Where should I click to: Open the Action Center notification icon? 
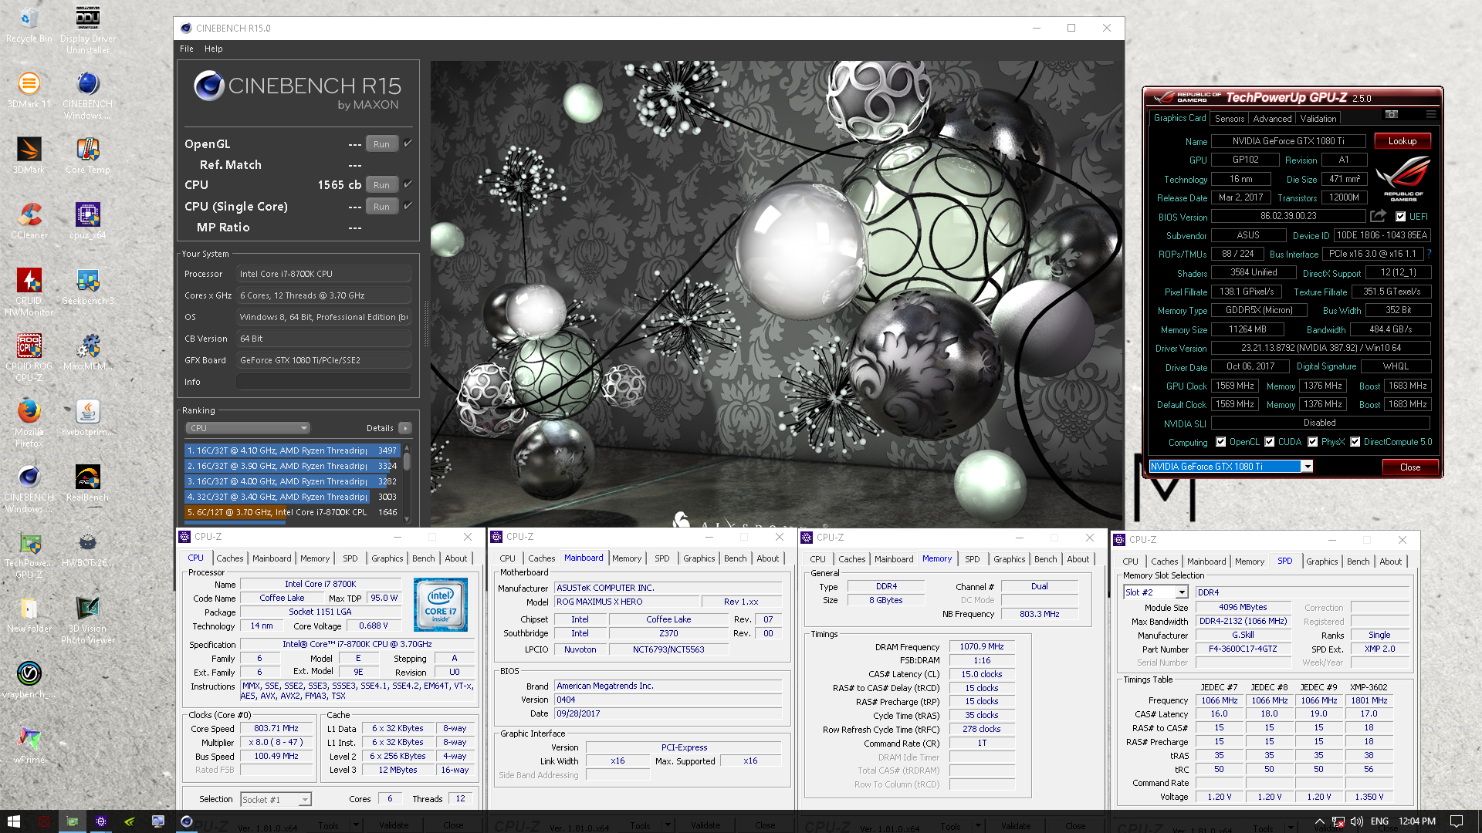click(x=1457, y=821)
